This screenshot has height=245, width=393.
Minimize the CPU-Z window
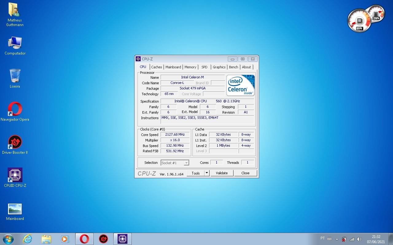click(232, 59)
